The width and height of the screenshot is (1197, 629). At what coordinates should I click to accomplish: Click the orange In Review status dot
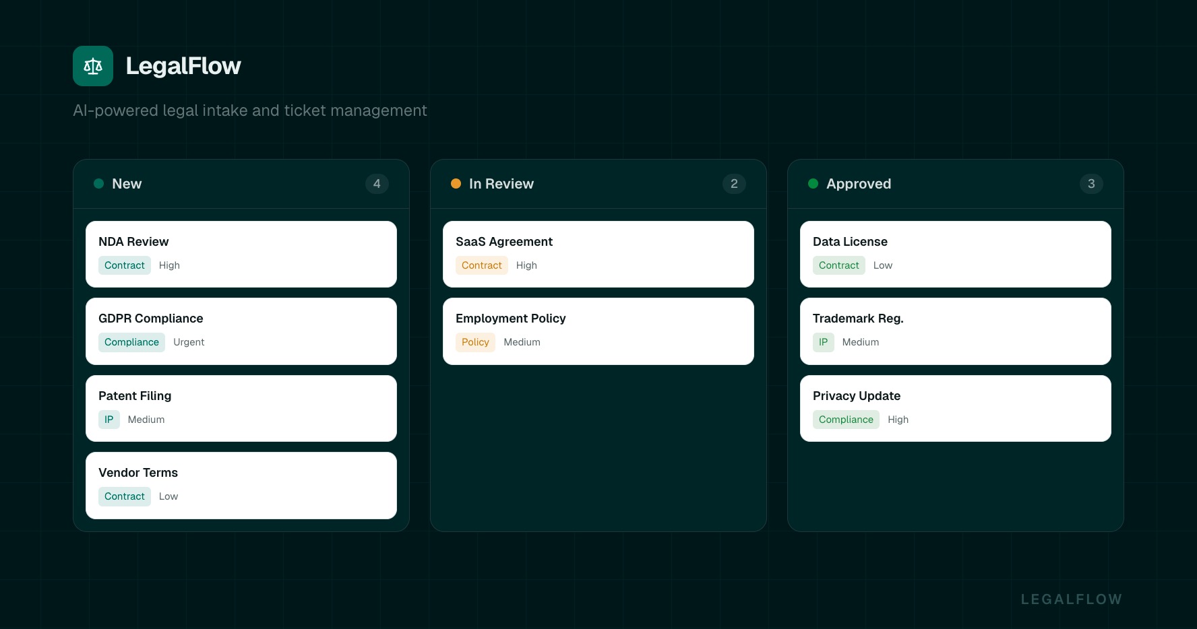456,184
